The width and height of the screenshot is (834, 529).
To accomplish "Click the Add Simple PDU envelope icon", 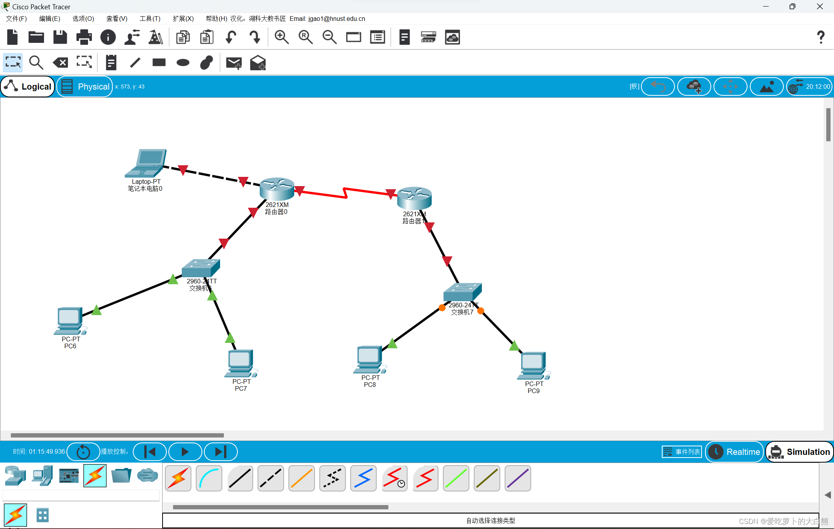I will (234, 63).
